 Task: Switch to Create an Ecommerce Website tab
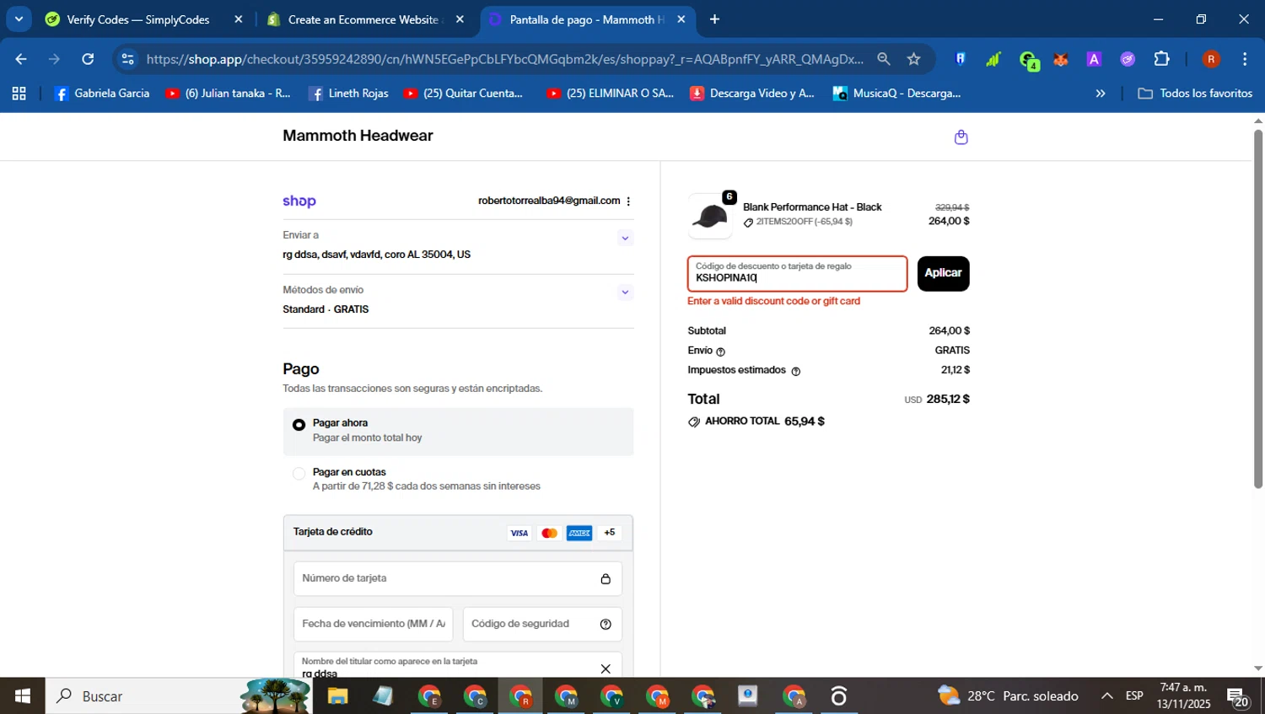pos(363,19)
